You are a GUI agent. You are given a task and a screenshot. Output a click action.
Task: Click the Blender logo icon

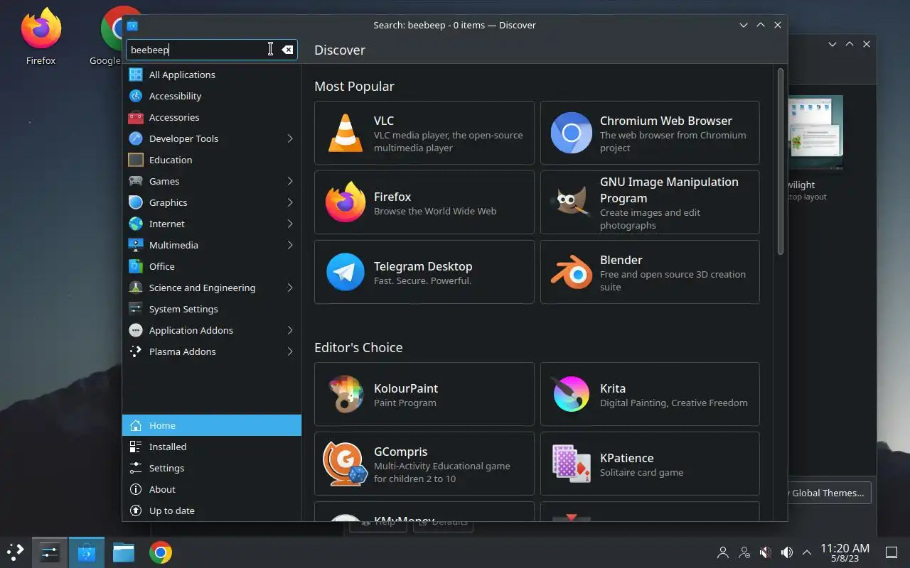tap(571, 272)
